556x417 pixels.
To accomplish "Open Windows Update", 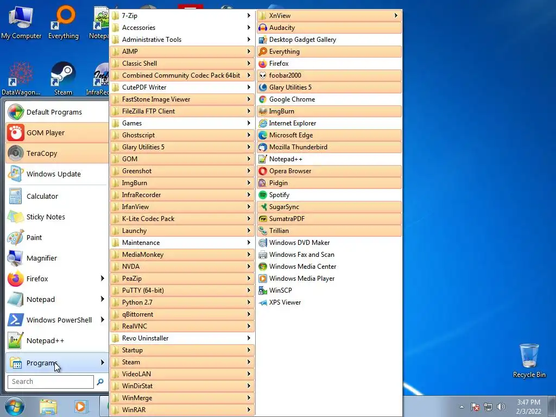I will (x=57, y=174).
